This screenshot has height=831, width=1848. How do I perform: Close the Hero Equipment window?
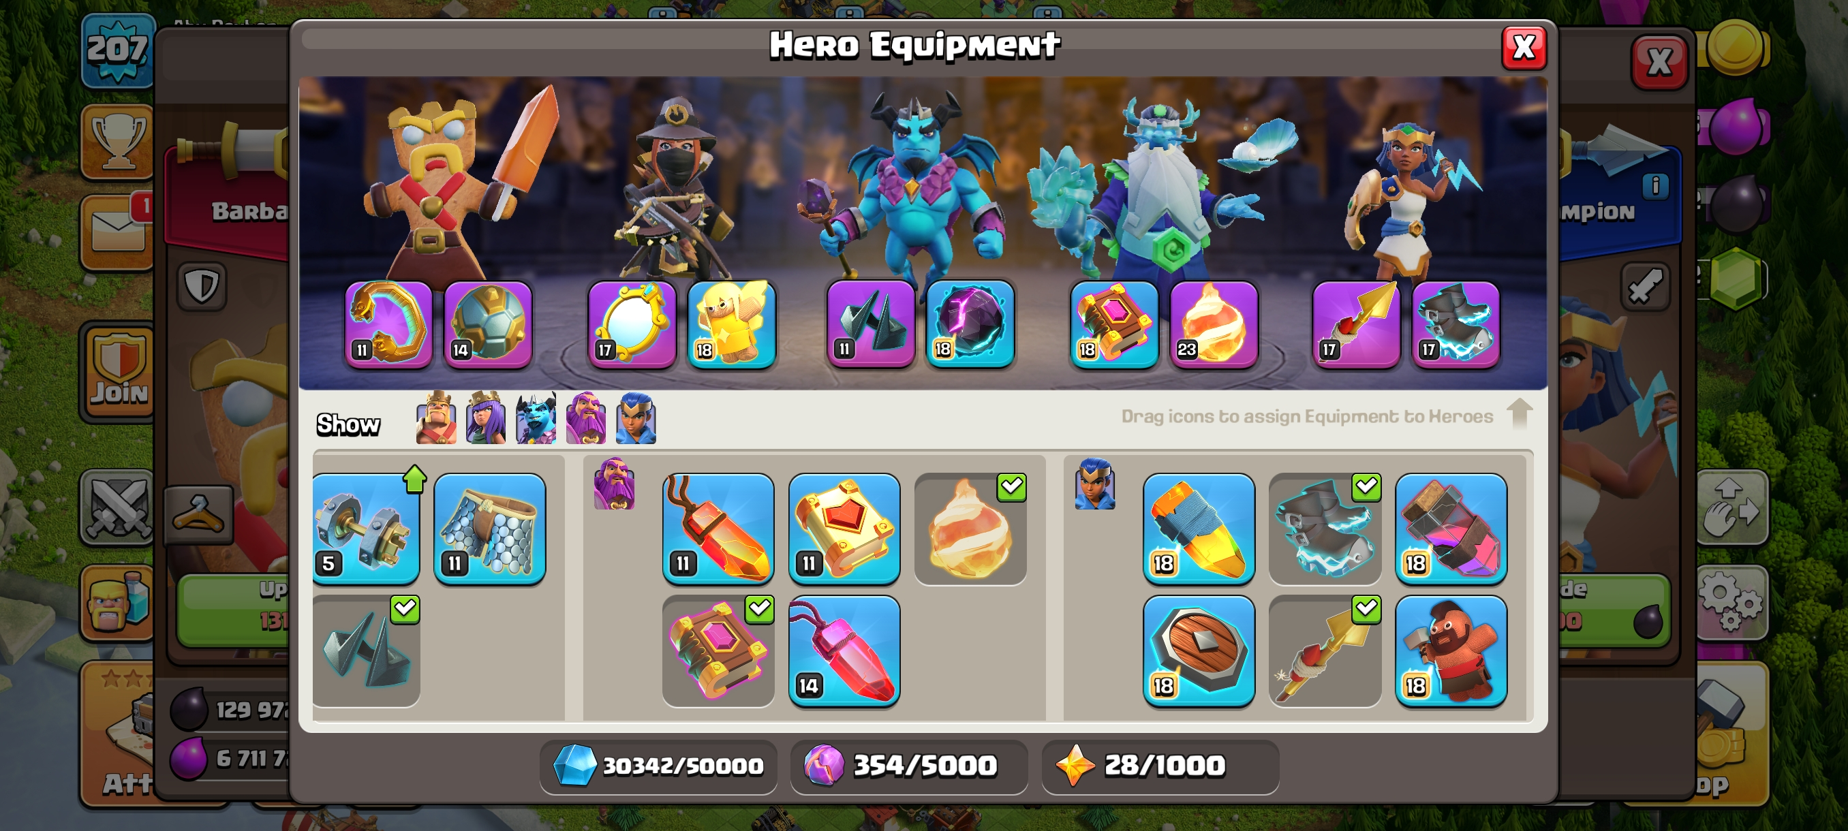click(x=1524, y=48)
